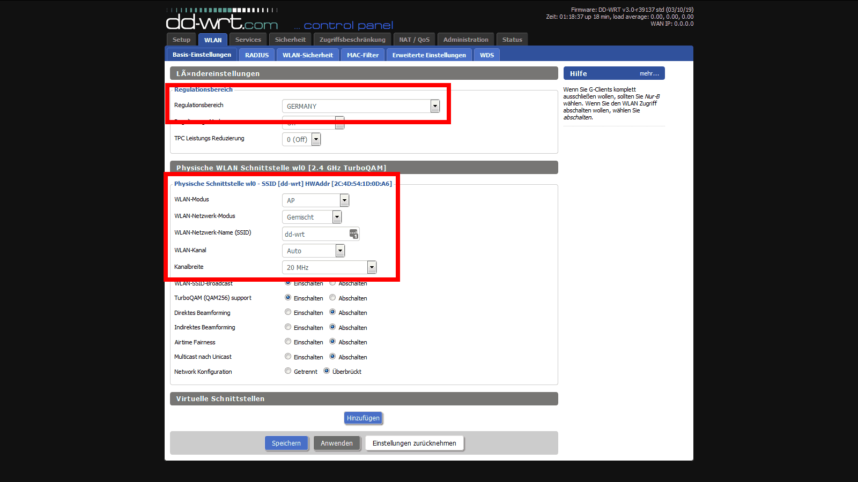This screenshot has width=858, height=482.
Task: Select Einschalten for TurboQAM support
Action: 288,298
